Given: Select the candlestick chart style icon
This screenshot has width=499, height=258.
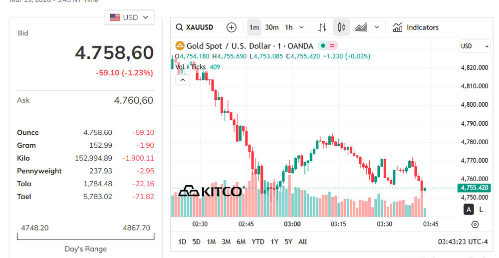Looking at the screenshot, I should pyautogui.click(x=341, y=27).
